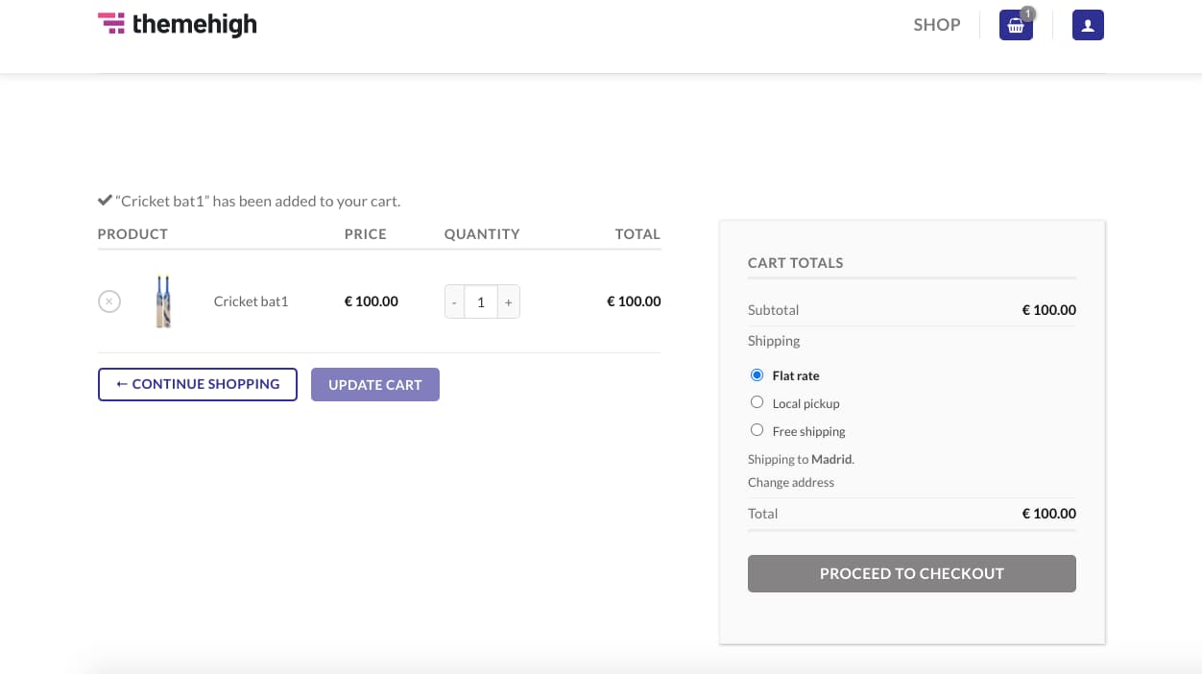
Task: Select Local pickup shipping option
Action: pos(757,402)
